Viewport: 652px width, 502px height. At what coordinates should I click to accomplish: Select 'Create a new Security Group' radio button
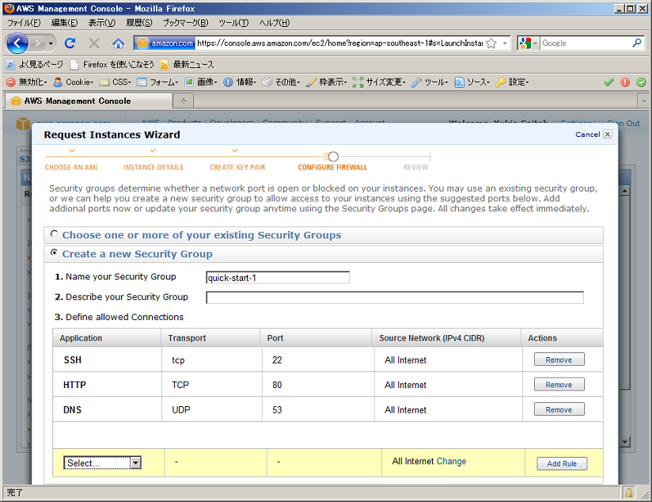[x=54, y=253]
